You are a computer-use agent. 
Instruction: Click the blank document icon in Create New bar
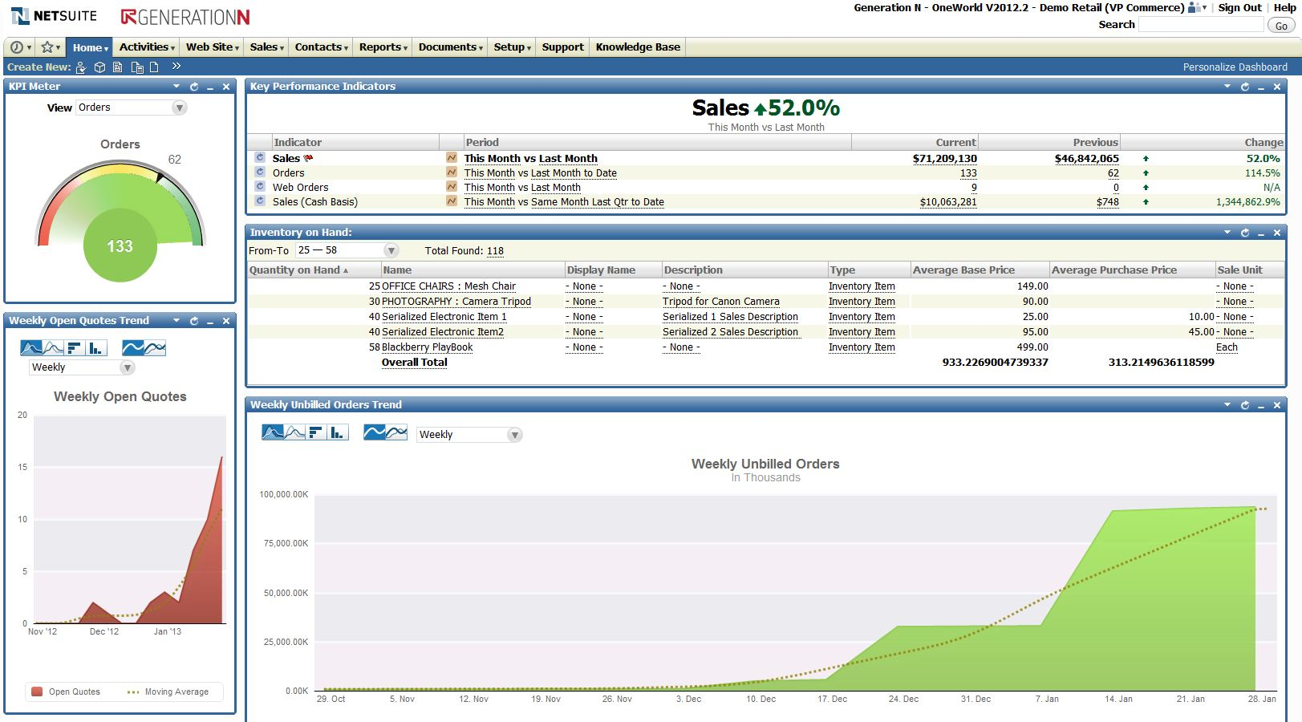155,67
